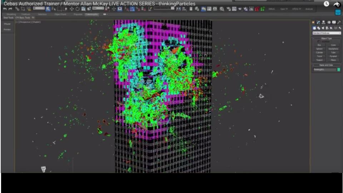Click the Undo arrow in the main toolbar
Image resolution: width=343 pixels, height=193 pixels.
[5, 9]
